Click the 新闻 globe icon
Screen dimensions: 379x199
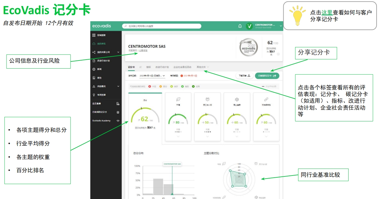94,69
